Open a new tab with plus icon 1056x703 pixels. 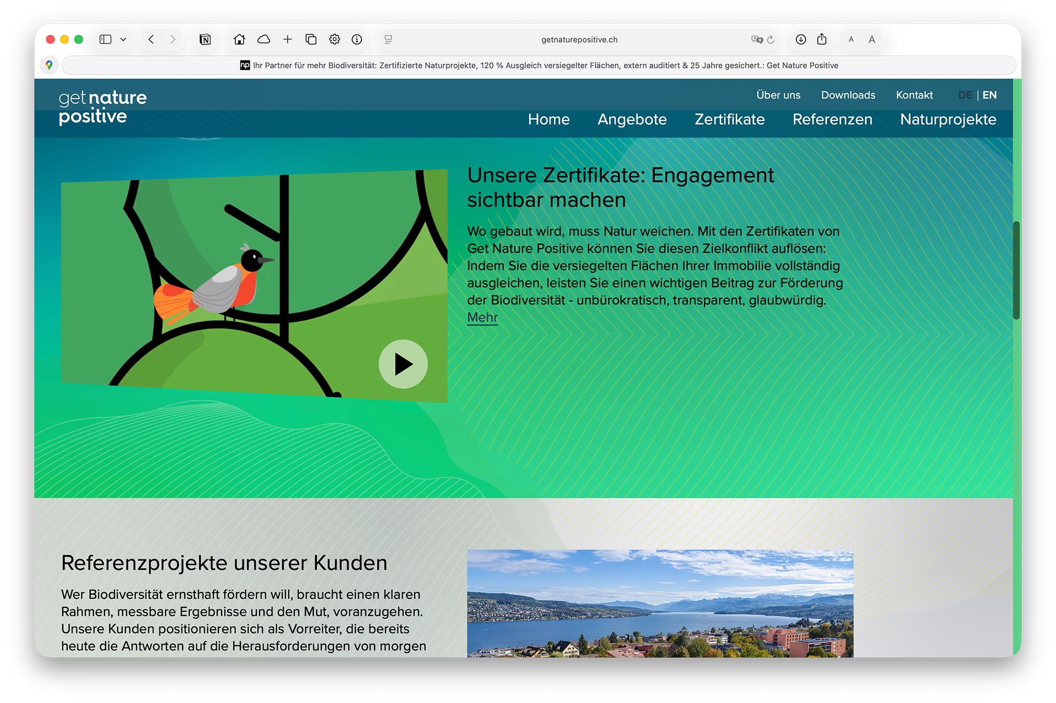(x=288, y=40)
